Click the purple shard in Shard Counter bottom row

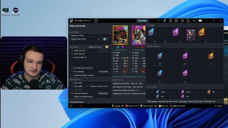coord(185,73)
